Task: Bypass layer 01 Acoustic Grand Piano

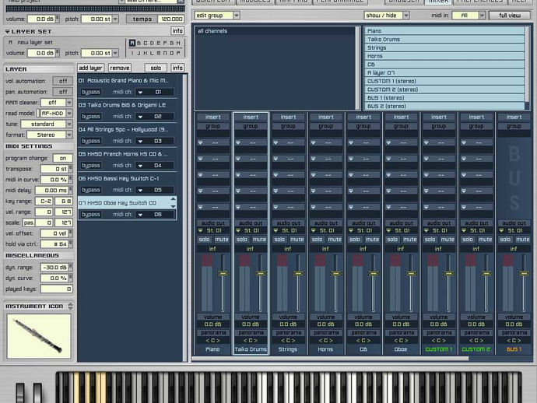Action: click(91, 92)
